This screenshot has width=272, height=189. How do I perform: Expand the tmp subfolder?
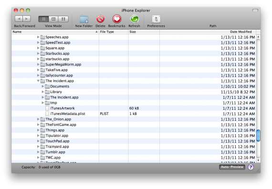42,103
